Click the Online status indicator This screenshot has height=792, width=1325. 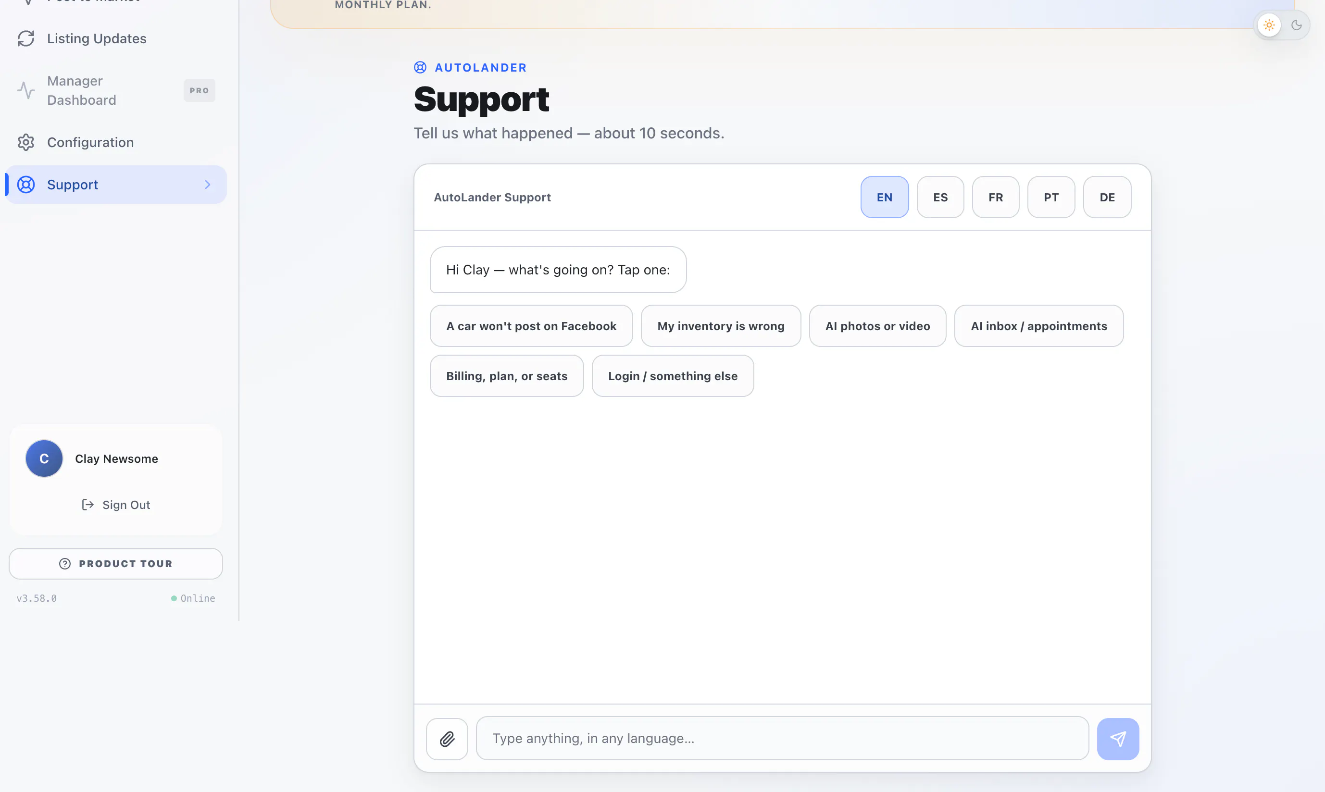(x=193, y=598)
